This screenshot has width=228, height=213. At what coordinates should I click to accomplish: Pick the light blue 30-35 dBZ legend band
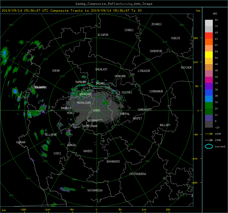click(x=209, y=99)
